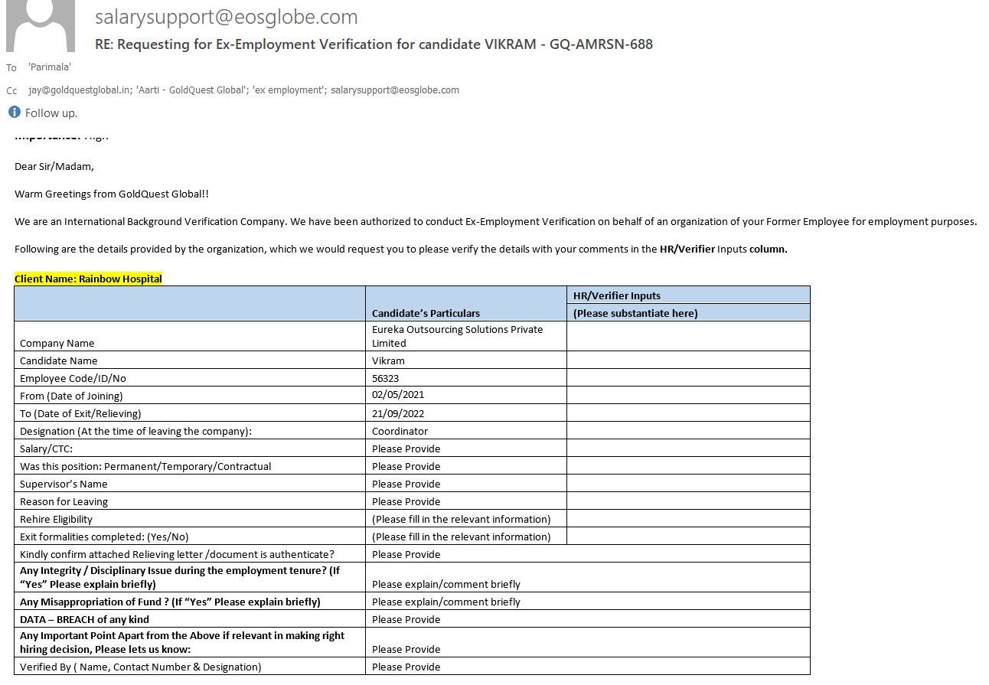Click the empty HR/Verifier Inputs cell for Rehire Eligibility
989x685 pixels.
click(688, 518)
